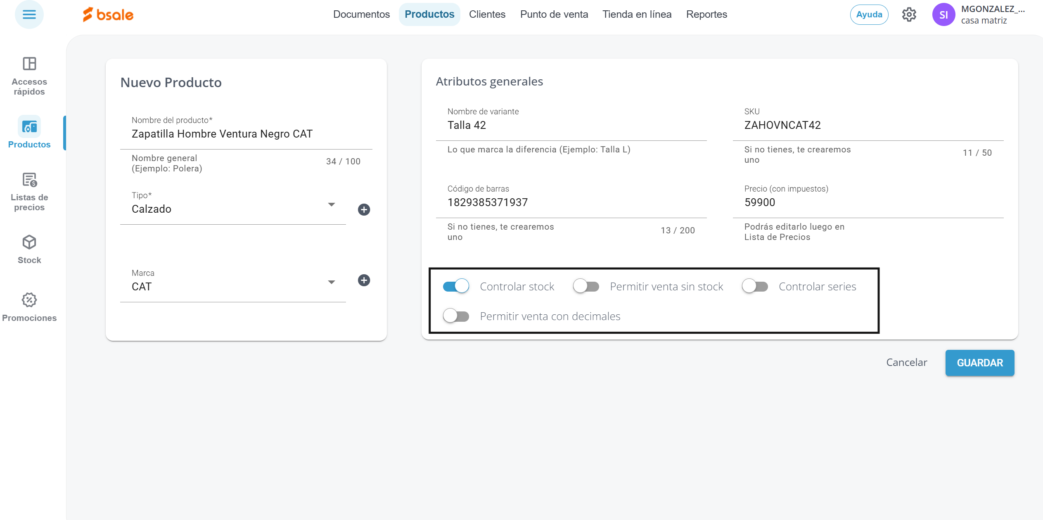The image size is (1043, 520).
Task: Add new Tipo with plus icon
Action: coord(363,209)
